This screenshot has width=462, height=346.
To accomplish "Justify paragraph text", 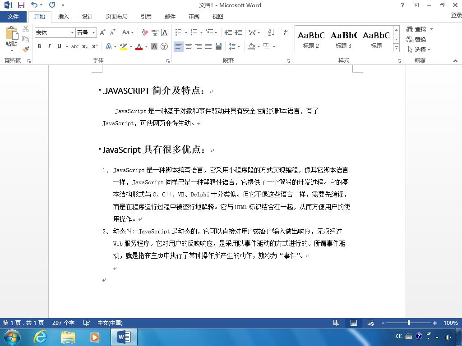I will [x=208, y=46].
